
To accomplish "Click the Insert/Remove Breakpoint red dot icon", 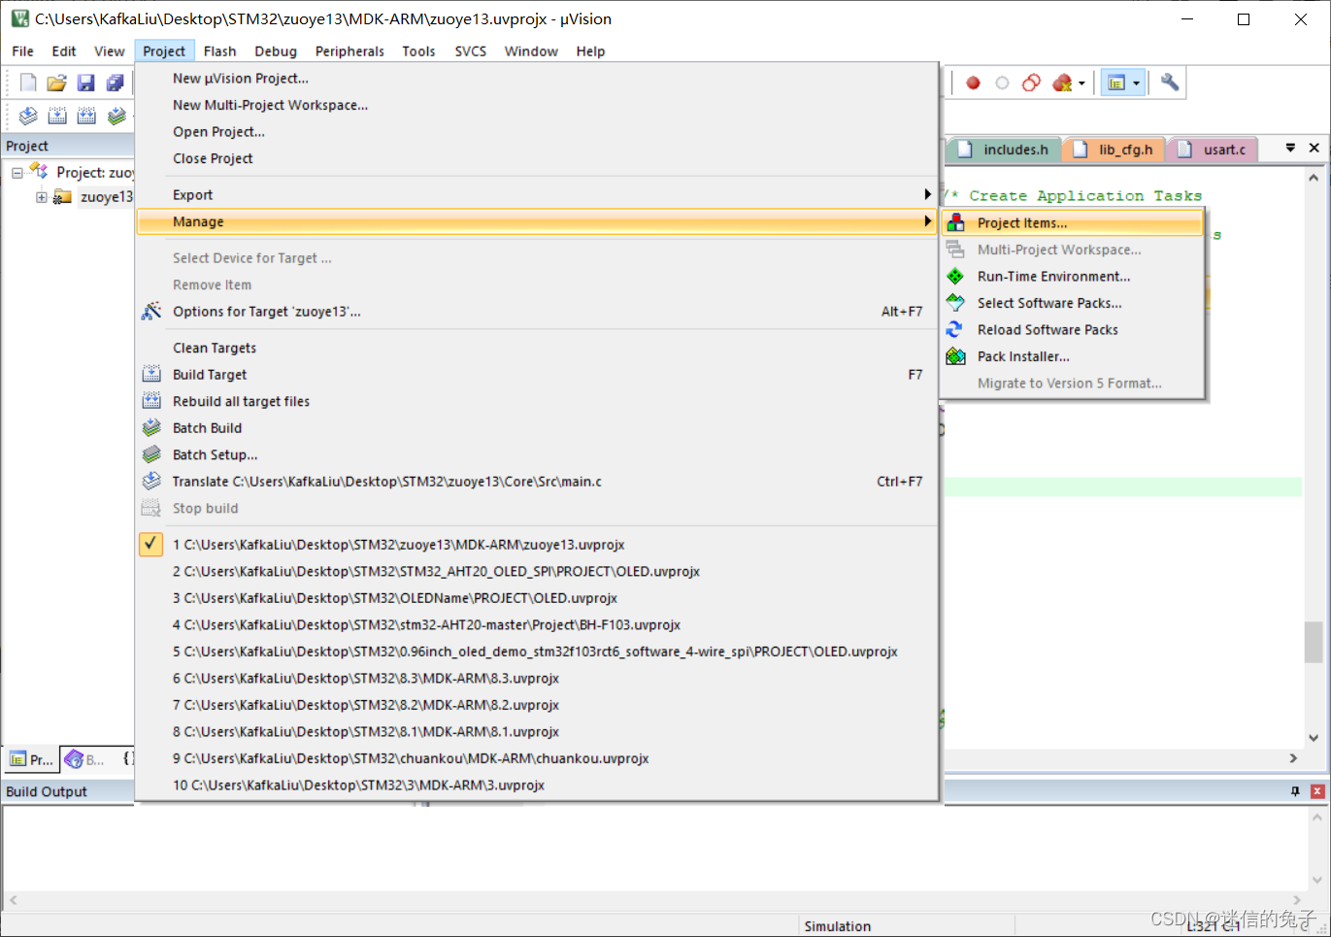I will (x=973, y=83).
